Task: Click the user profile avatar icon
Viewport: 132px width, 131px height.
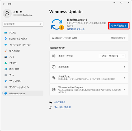Action: (x=7, y=13)
